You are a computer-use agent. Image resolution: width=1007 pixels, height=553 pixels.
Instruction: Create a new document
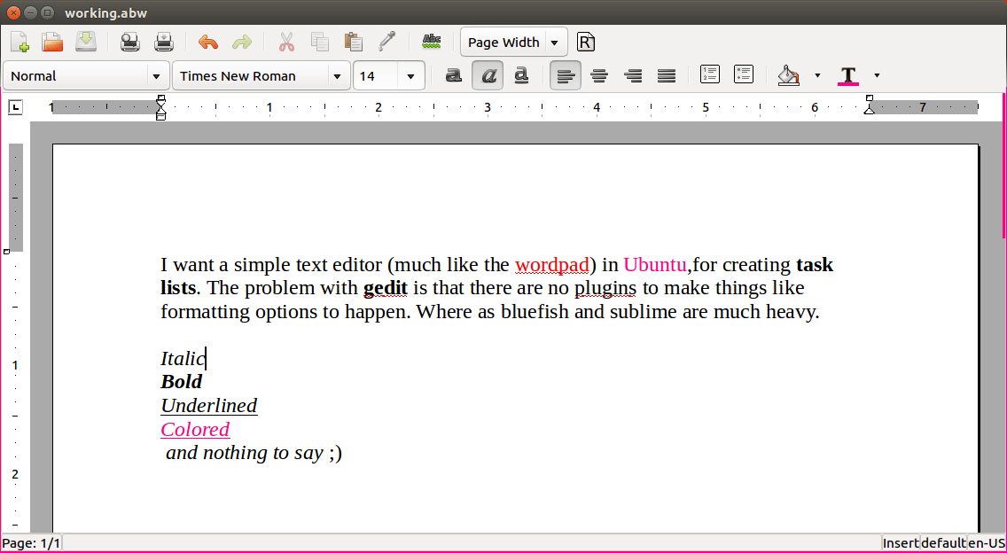[20, 43]
